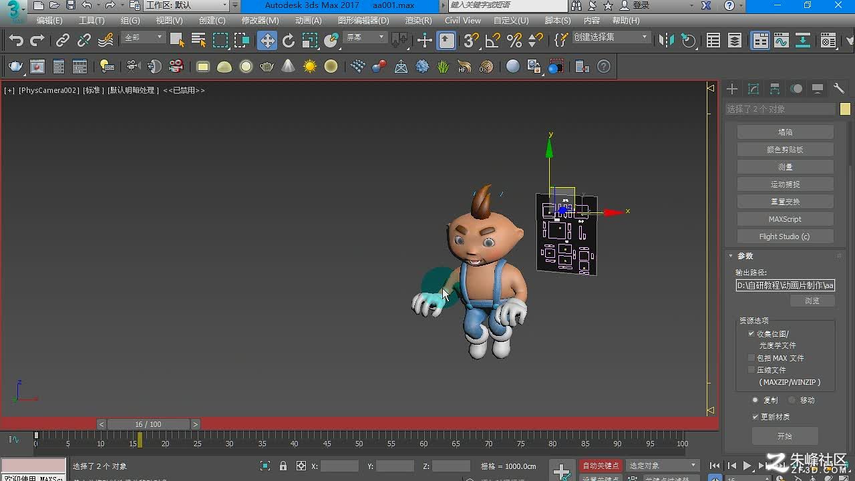Open the 渲染(R) menu
Screen dimensions: 855x481
coord(418,21)
